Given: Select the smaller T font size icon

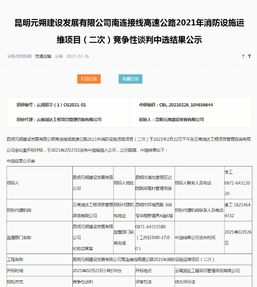Looking at the screenshot, I should (243, 57).
